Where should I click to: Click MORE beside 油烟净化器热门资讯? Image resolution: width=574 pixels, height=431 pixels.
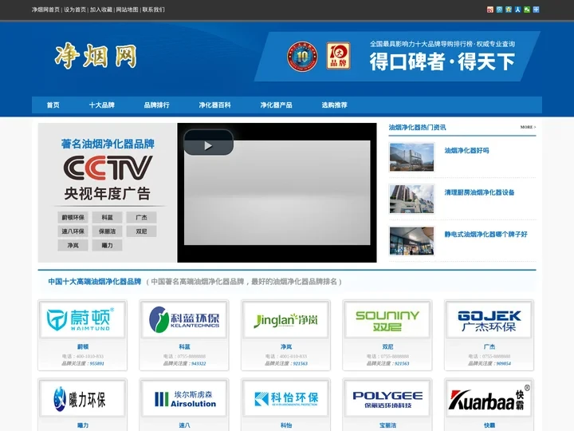tap(528, 127)
